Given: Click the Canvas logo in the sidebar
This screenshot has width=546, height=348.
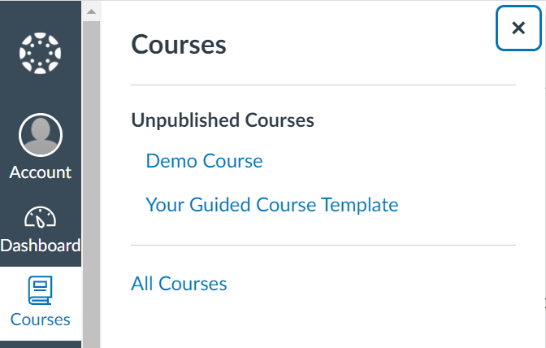Looking at the screenshot, I should click(x=40, y=54).
